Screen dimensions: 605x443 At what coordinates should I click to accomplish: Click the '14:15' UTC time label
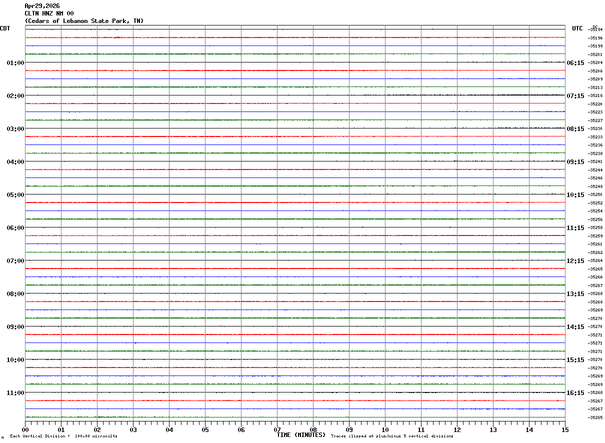pyautogui.click(x=575, y=327)
